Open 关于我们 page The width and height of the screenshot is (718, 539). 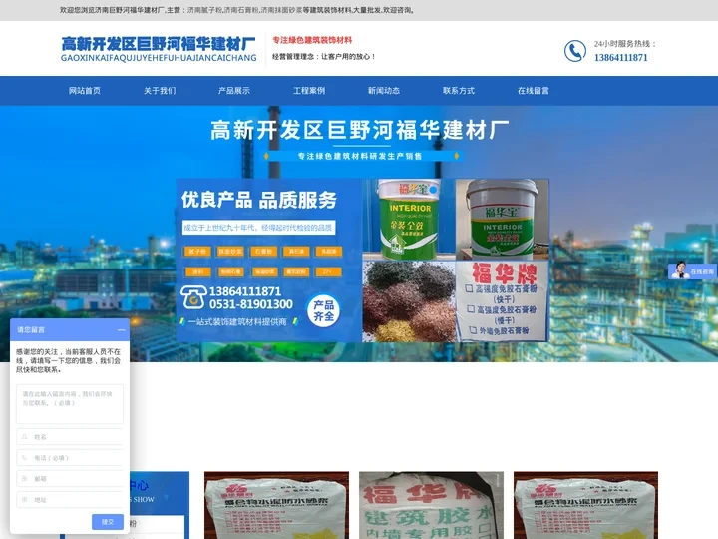160,90
